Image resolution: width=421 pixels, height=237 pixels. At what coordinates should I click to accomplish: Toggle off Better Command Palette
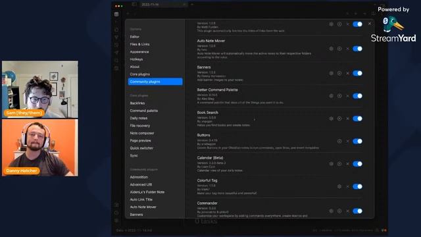pyautogui.click(x=357, y=96)
